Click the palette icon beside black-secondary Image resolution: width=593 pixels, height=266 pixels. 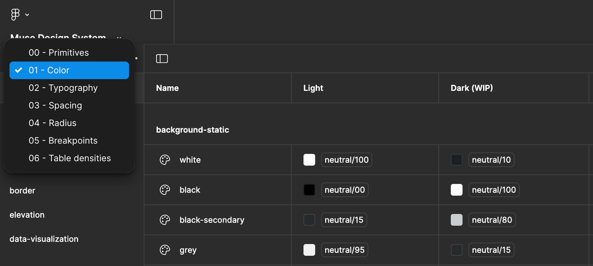tap(165, 220)
